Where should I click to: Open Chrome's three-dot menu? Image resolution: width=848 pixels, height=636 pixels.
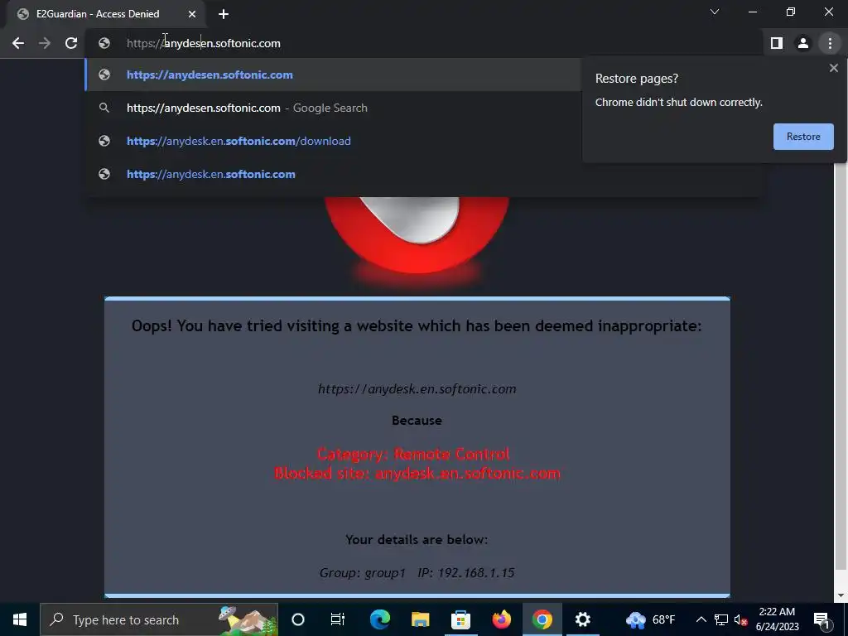[830, 43]
